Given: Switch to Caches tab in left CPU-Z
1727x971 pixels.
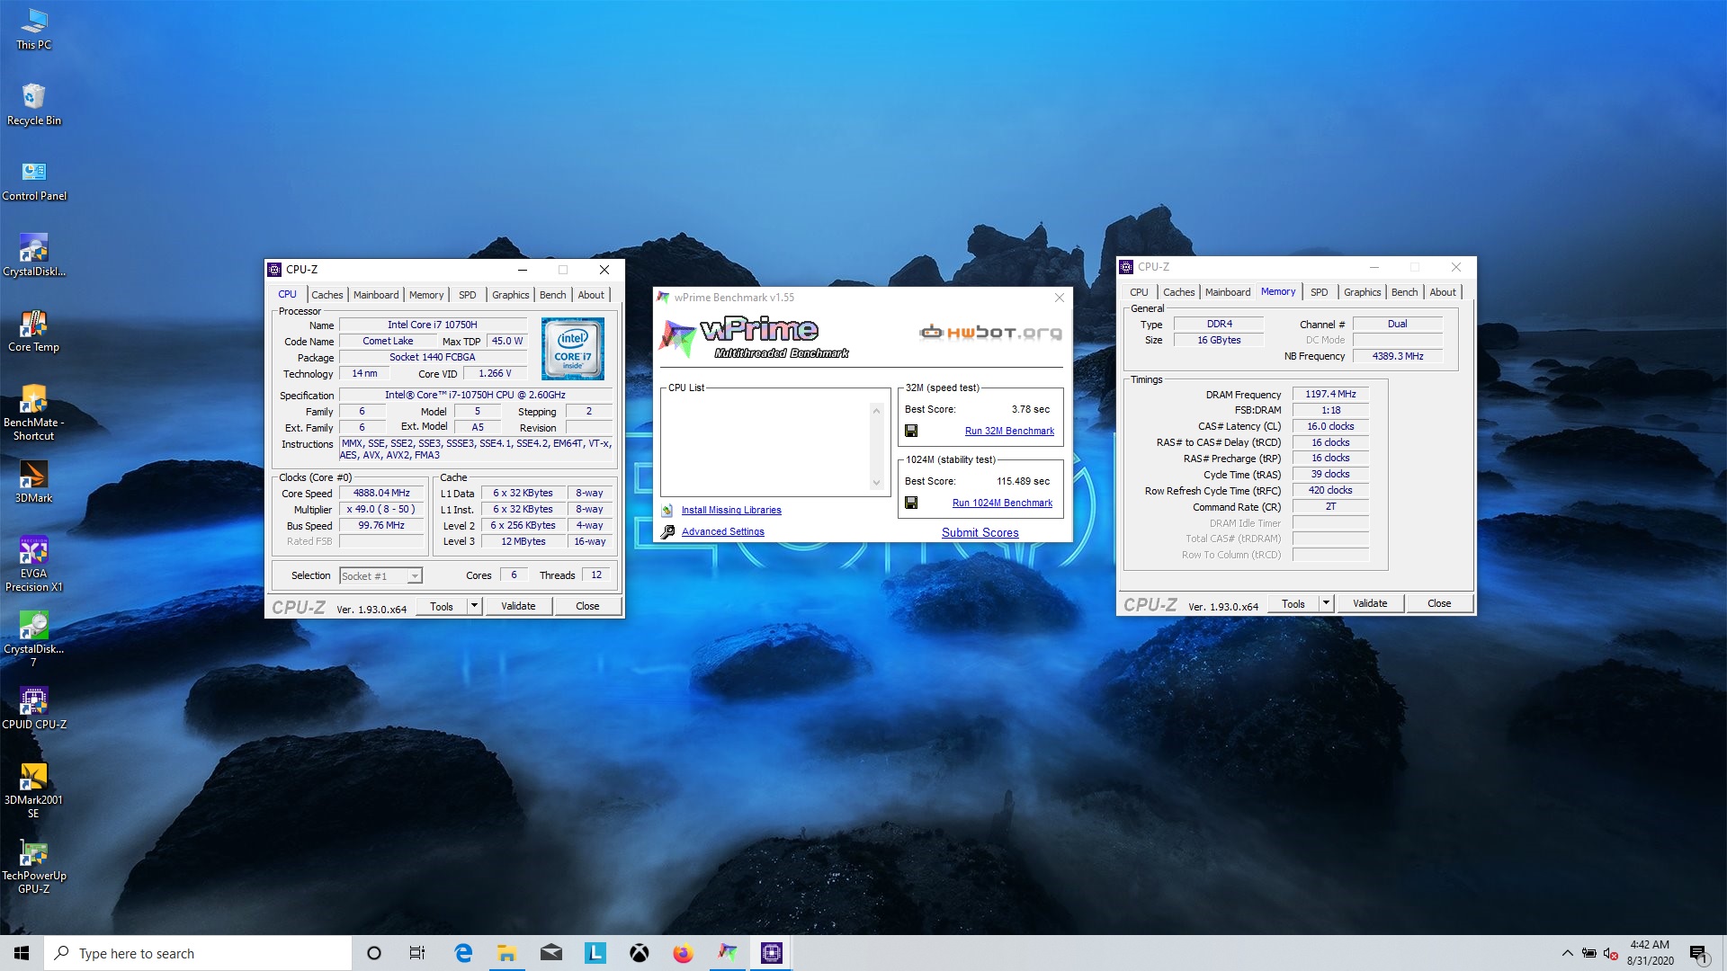Looking at the screenshot, I should point(327,295).
